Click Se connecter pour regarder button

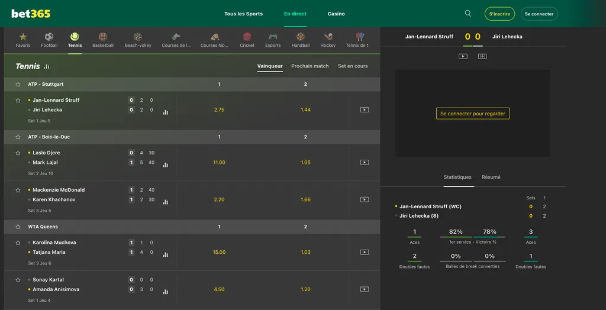(x=473, y=114)
